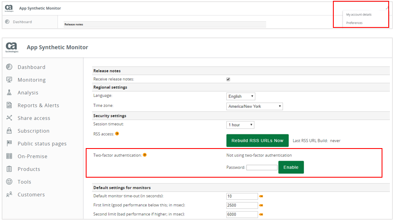Select Preferences from the account menu
This screenshot has width=397, height=223.
[x=354, y=23]
